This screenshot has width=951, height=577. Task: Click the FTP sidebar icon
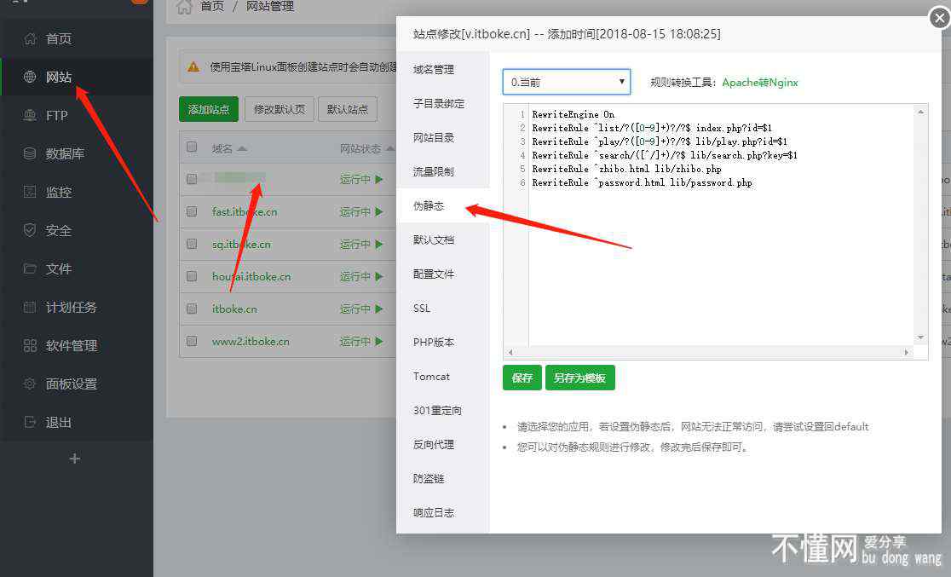coord(30,115)
